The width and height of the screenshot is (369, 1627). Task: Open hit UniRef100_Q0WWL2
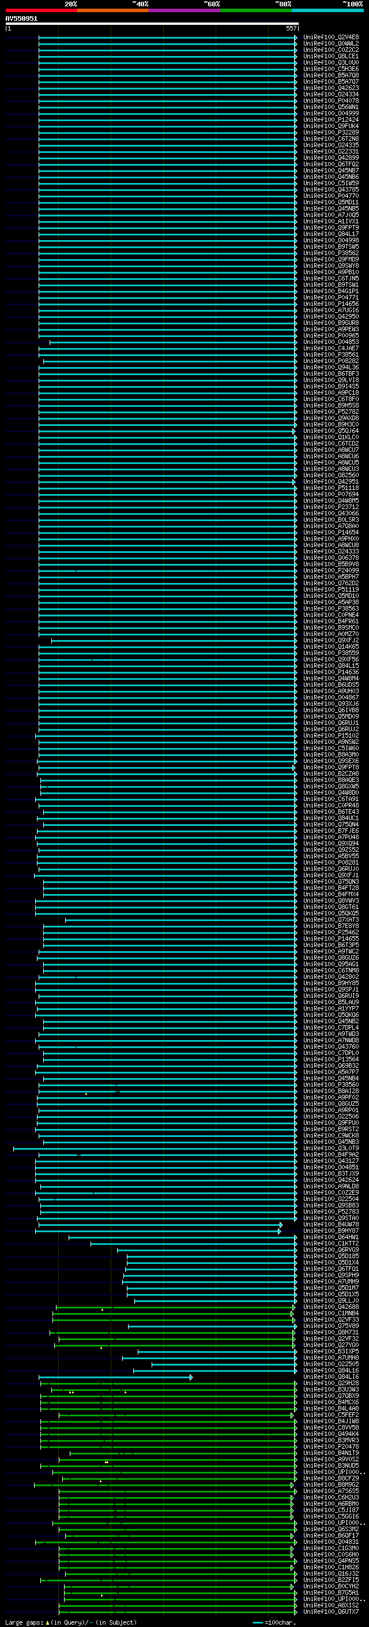(330, 44)
